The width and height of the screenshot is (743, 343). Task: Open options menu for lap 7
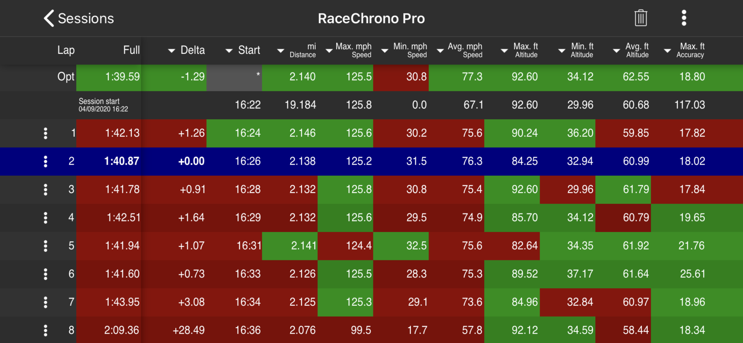click(x=46, y=302)
